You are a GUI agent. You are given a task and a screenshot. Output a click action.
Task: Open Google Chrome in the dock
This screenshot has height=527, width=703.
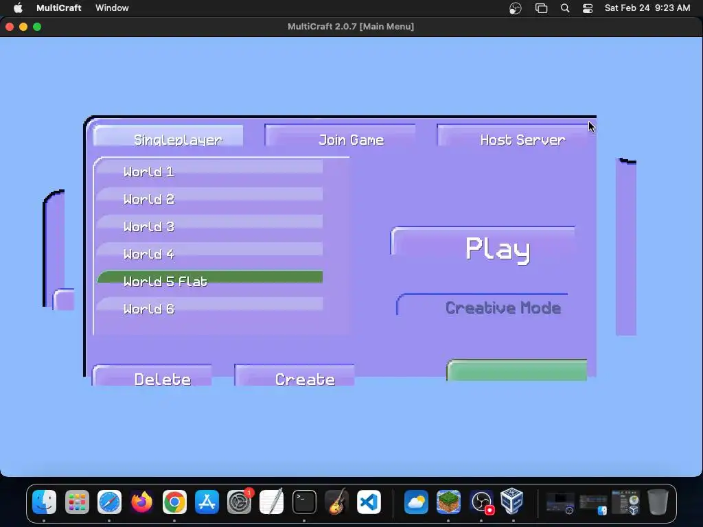(174, 502)
